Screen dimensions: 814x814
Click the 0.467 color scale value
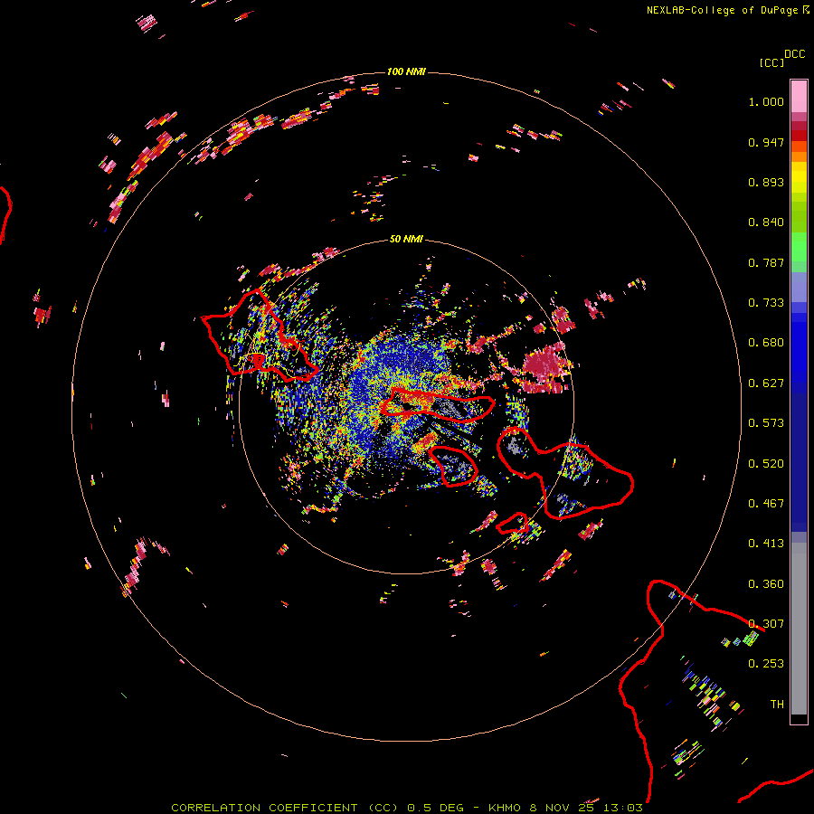(766, 504)
